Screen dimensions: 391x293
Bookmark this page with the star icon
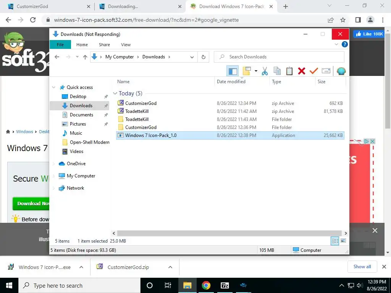[x=343, y=20]
